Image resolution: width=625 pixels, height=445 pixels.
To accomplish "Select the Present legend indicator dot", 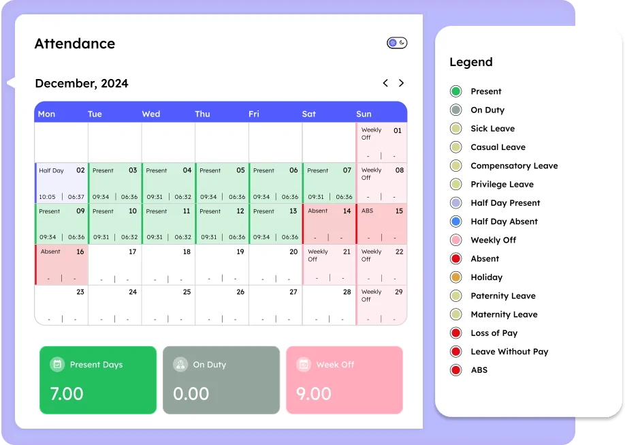I will (455, 91).
